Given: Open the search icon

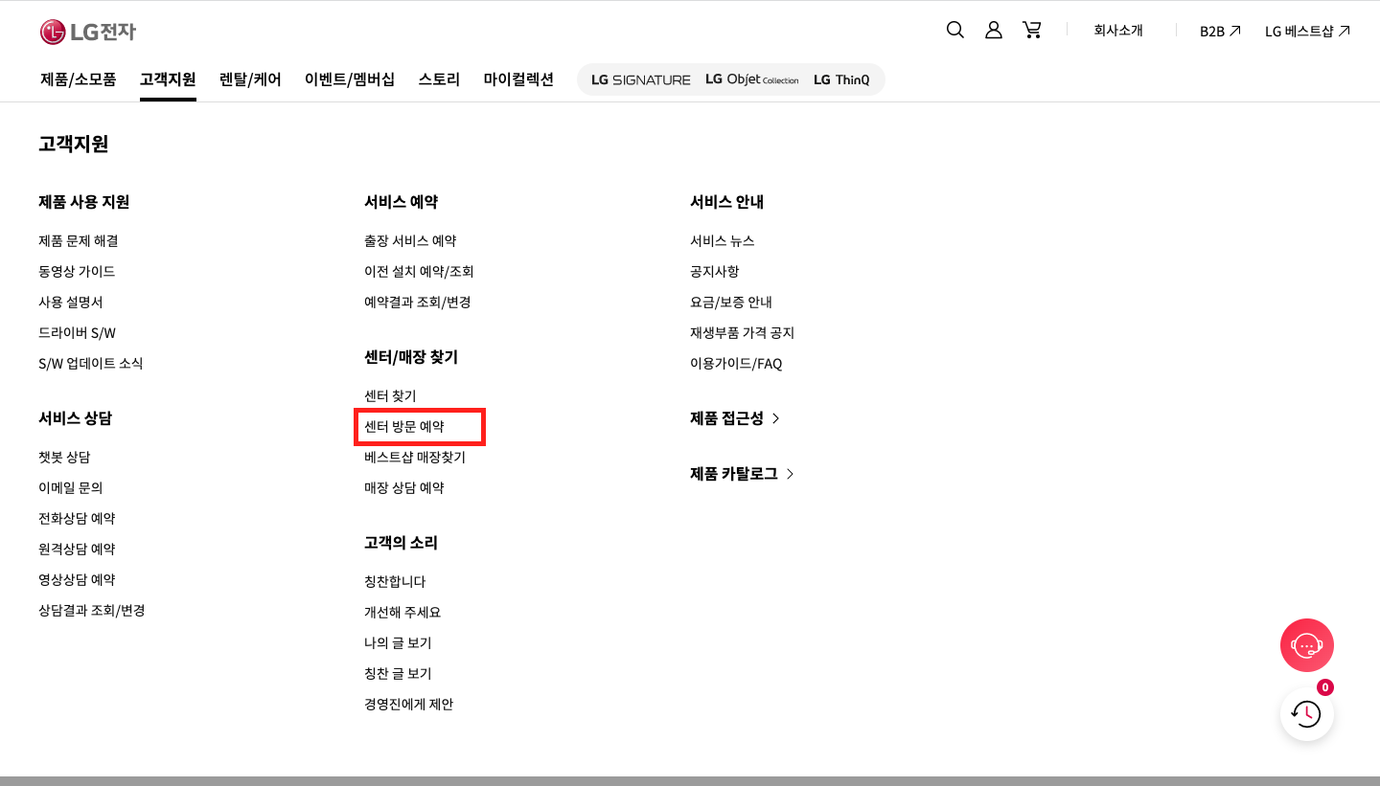Looking at the screenshot, I should pyautogui.click(x=954, y=30).
